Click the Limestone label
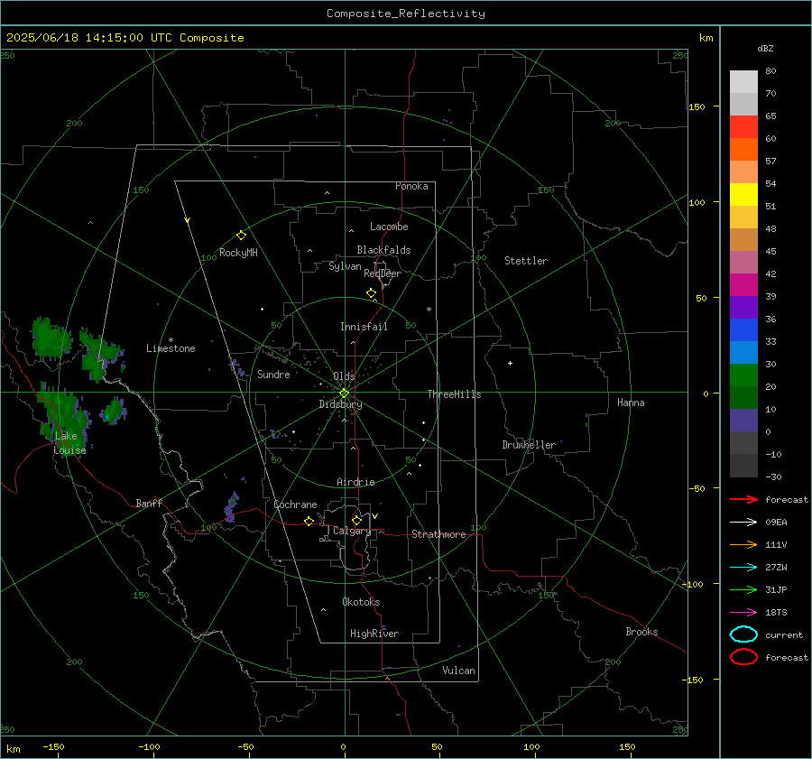The height and width of the screenshot is (759, 812). (x=171, y=348)
